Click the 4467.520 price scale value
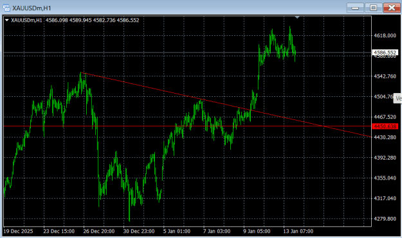Screen dimensions: 402x238 click(385, 117)
